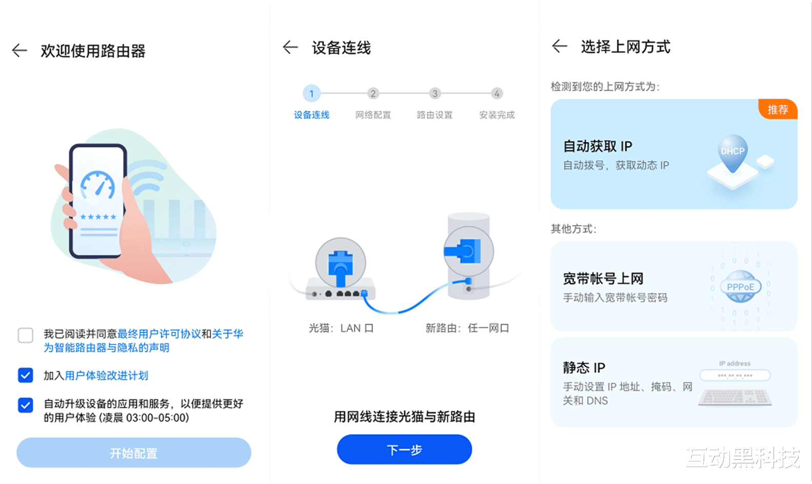Viewport: 812px width, 484px height.
Task: Tap the 开始配置 button
Action: tap(134, 453)
